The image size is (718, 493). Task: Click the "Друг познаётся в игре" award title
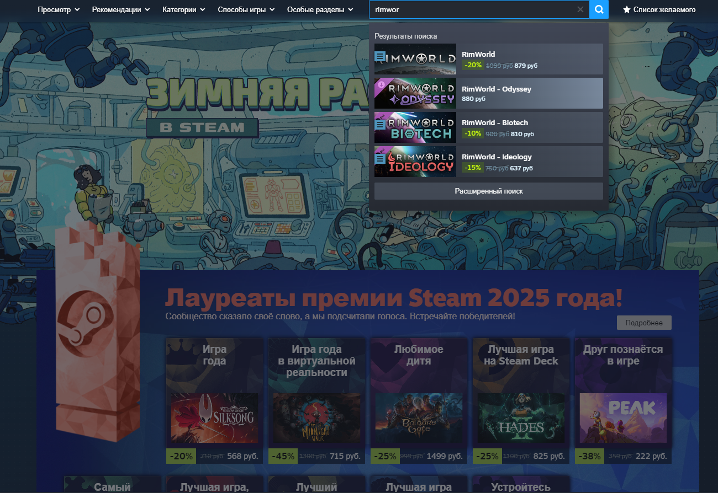[x=623, y=355]
